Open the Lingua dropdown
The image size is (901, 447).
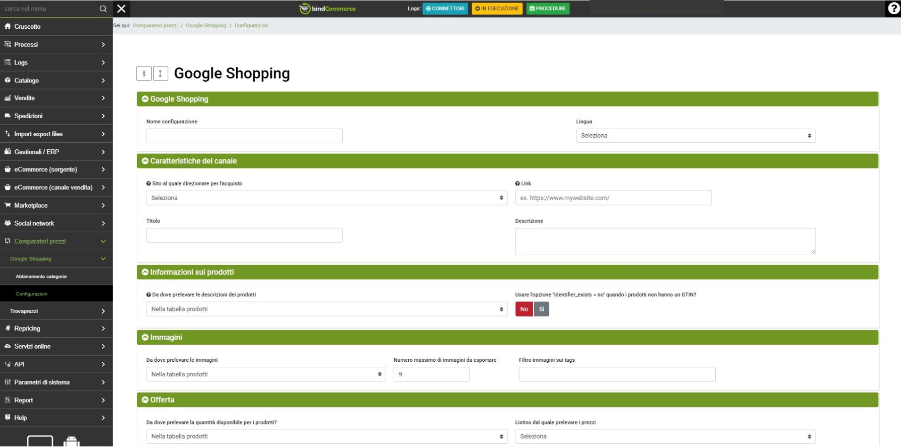pos(695,136)
